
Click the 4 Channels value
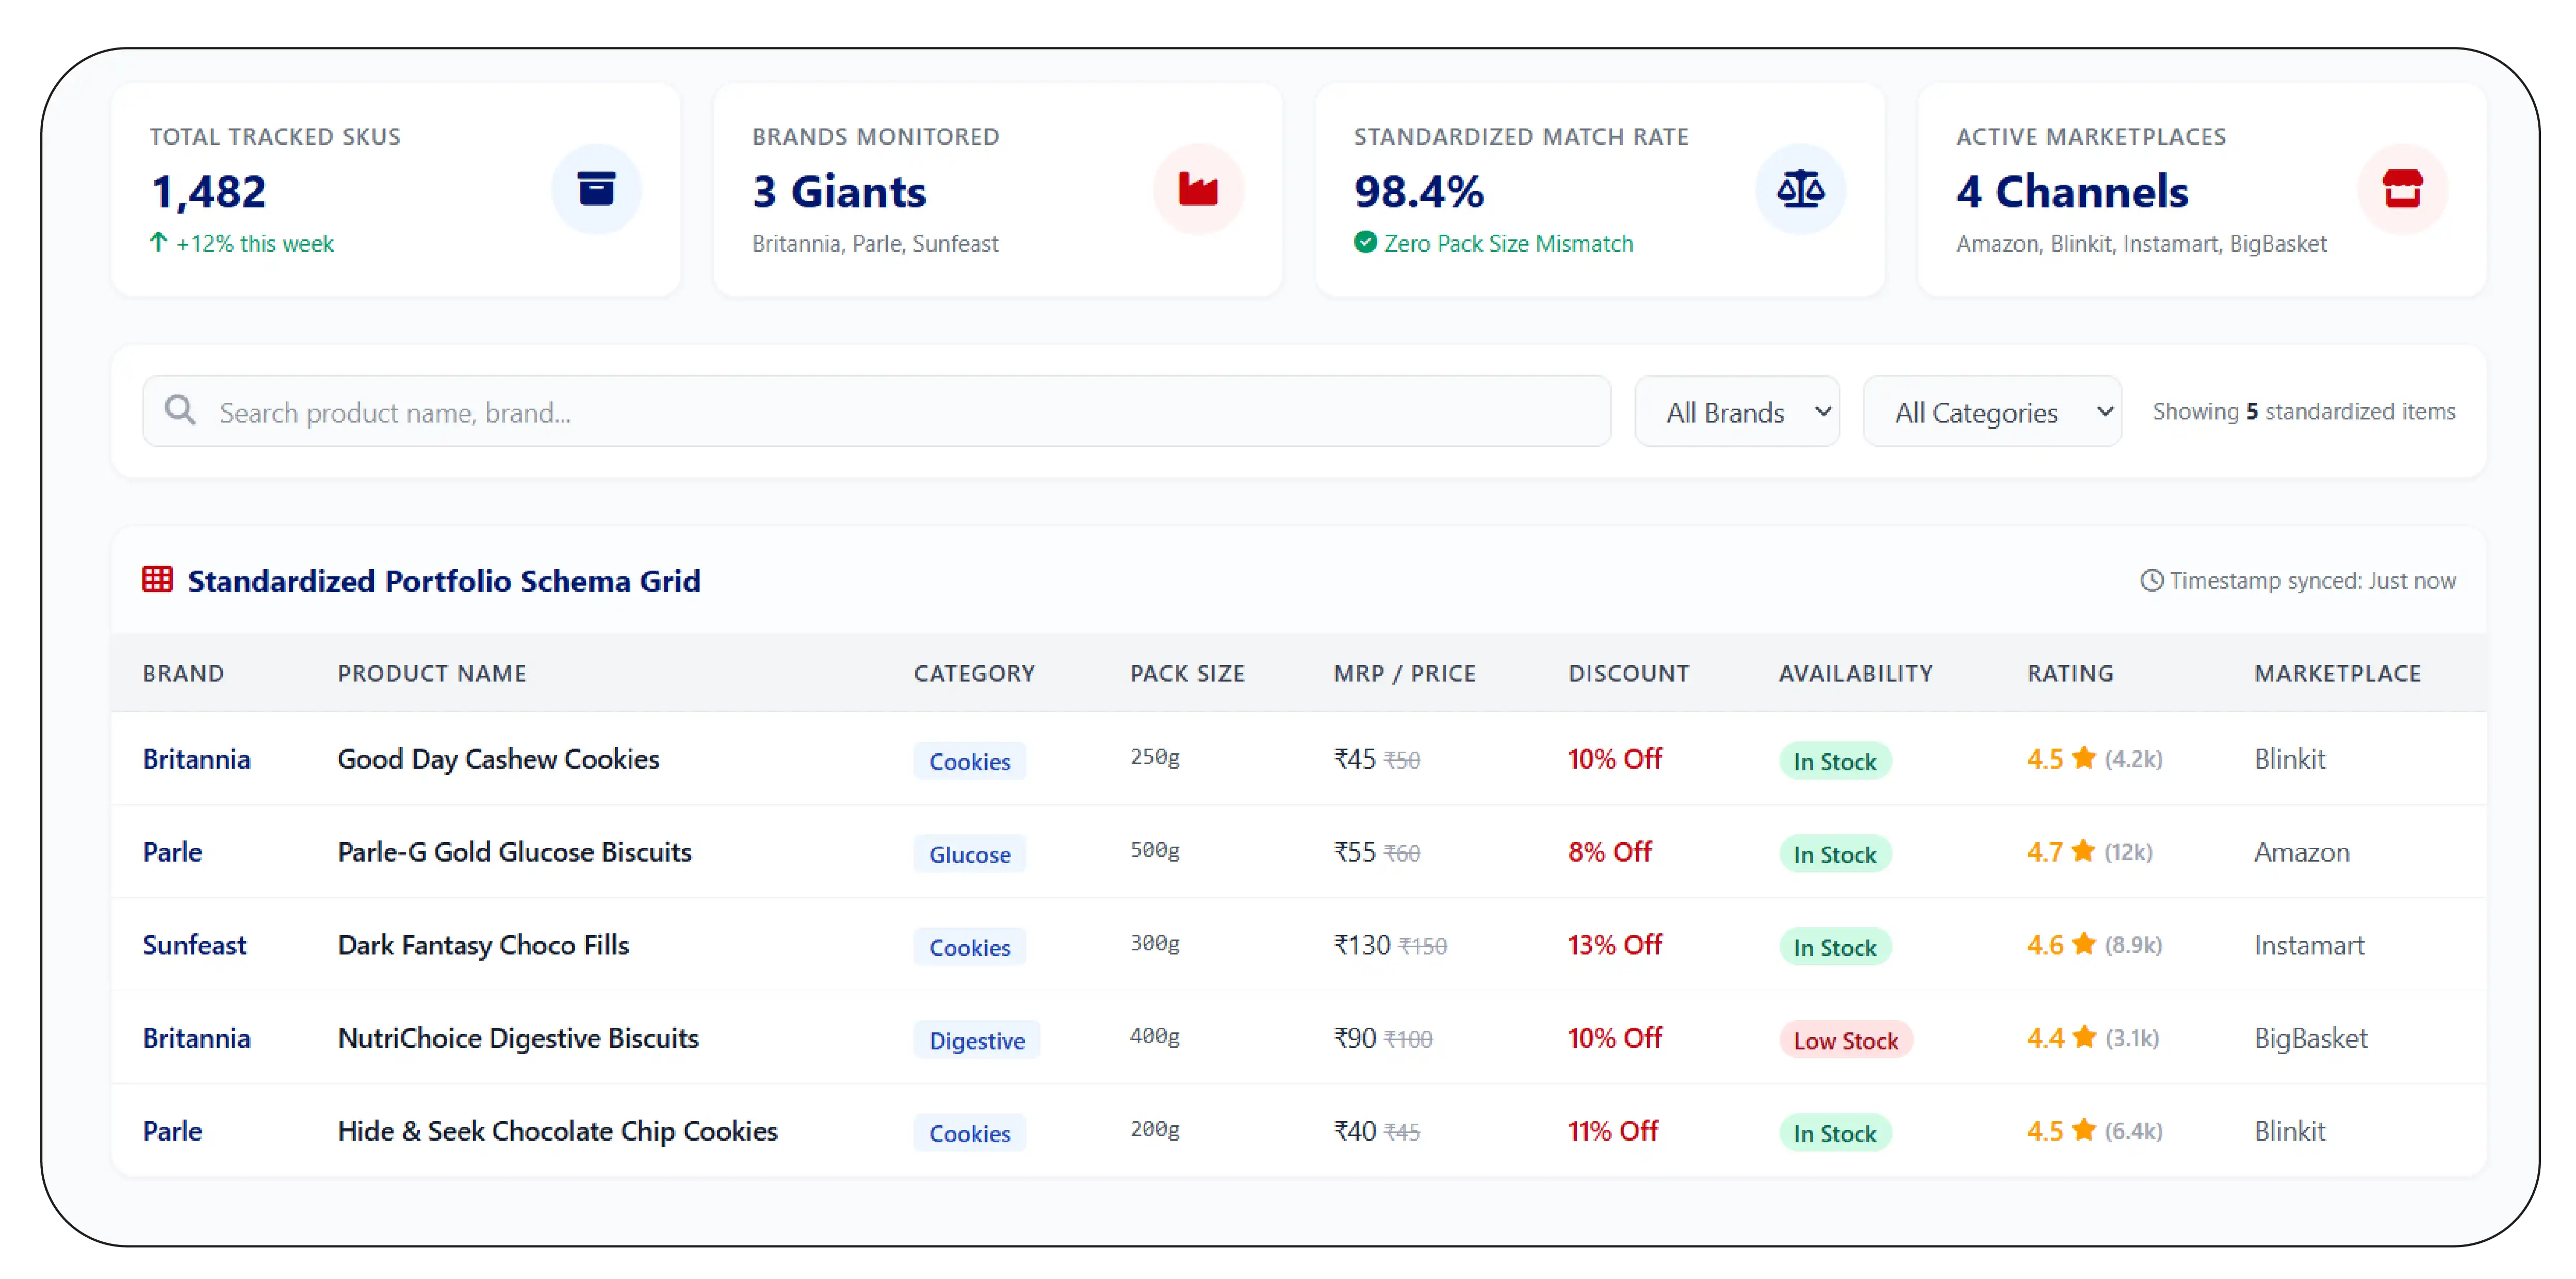click(2072, 191)
